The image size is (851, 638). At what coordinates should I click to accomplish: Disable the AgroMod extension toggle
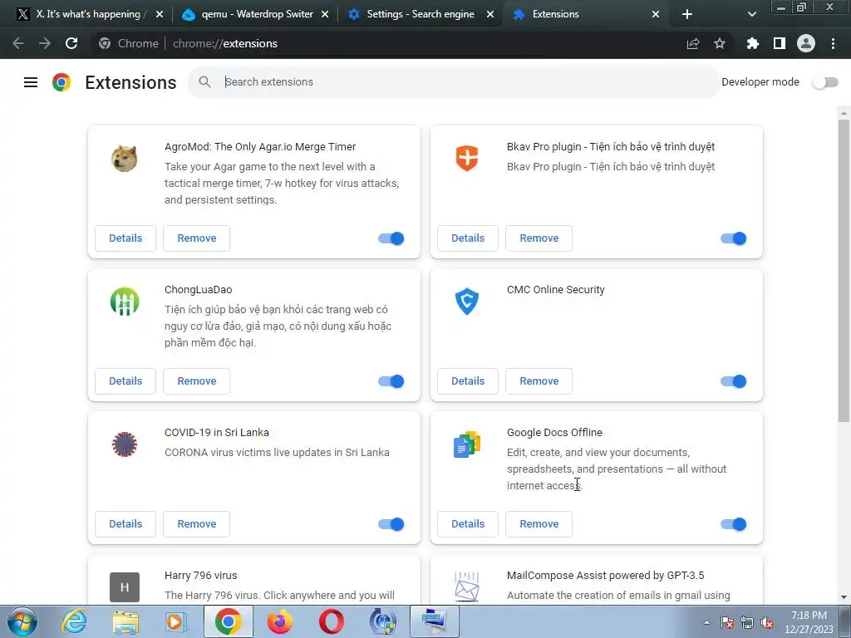tap(391, 238)
